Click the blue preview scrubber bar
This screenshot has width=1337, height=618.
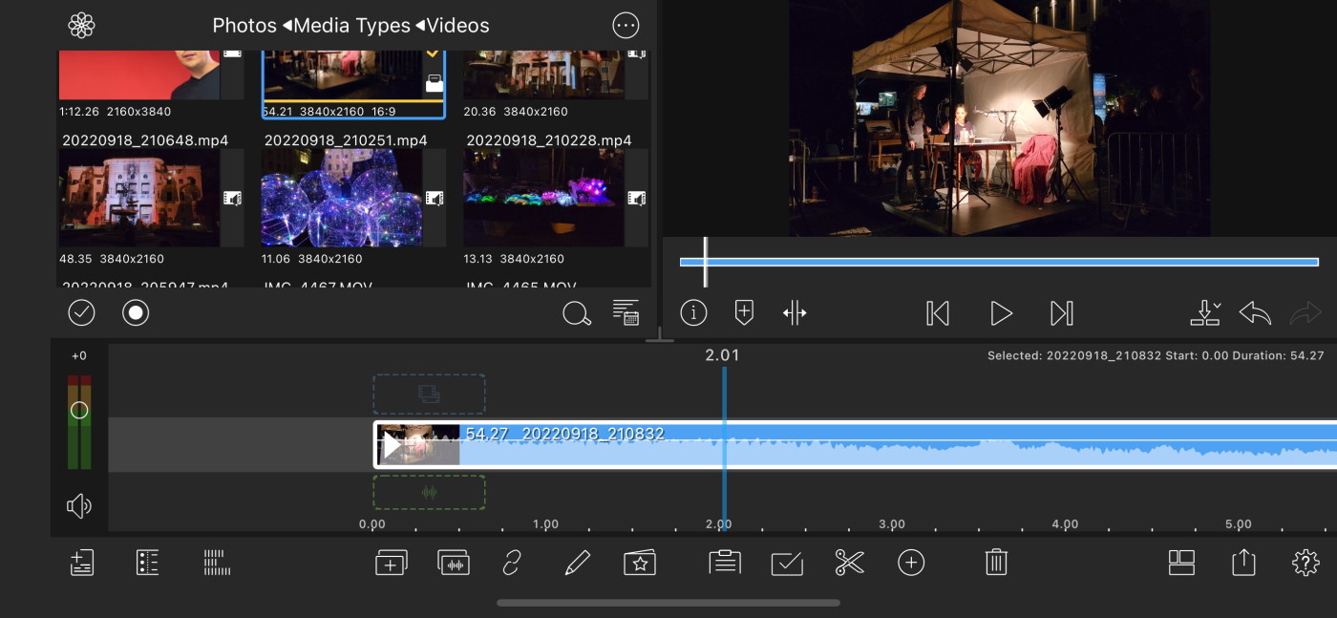coord(999,262)
